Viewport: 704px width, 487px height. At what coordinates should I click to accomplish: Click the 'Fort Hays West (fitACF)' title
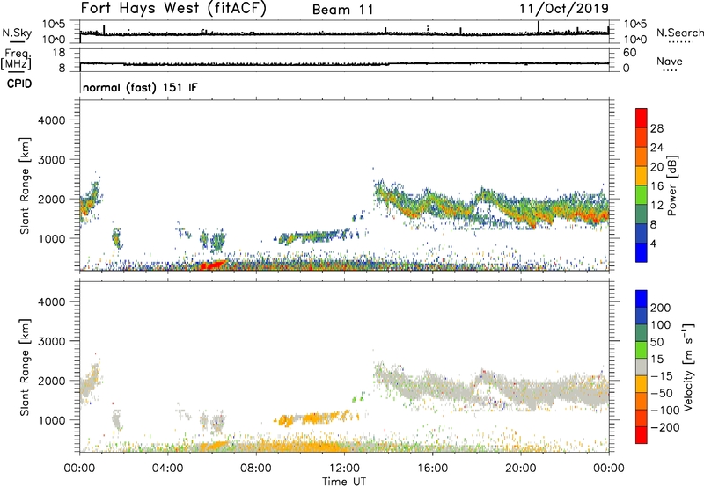tap(173, 9)
